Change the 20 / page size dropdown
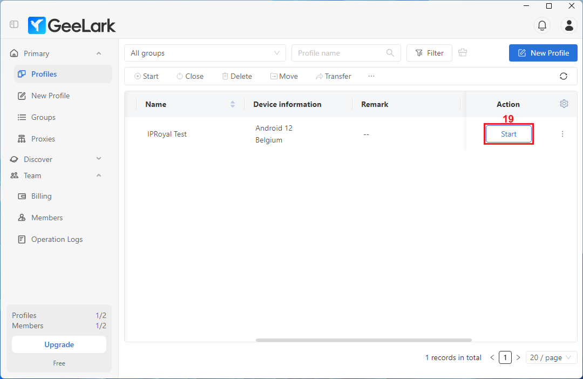The image size is (583, 379). pyautogui.click(x=551, y=357)
